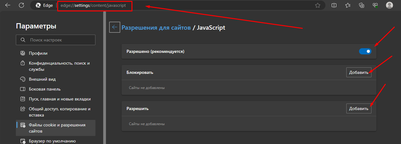Screen dimensions: 401x144
Task: Add a site to the Разрешить list
Action: click(x=359, y=108)
